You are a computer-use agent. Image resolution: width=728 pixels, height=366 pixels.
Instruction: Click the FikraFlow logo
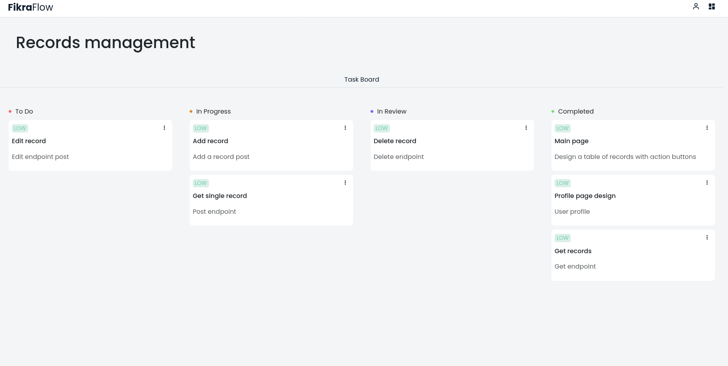[30, 7]
